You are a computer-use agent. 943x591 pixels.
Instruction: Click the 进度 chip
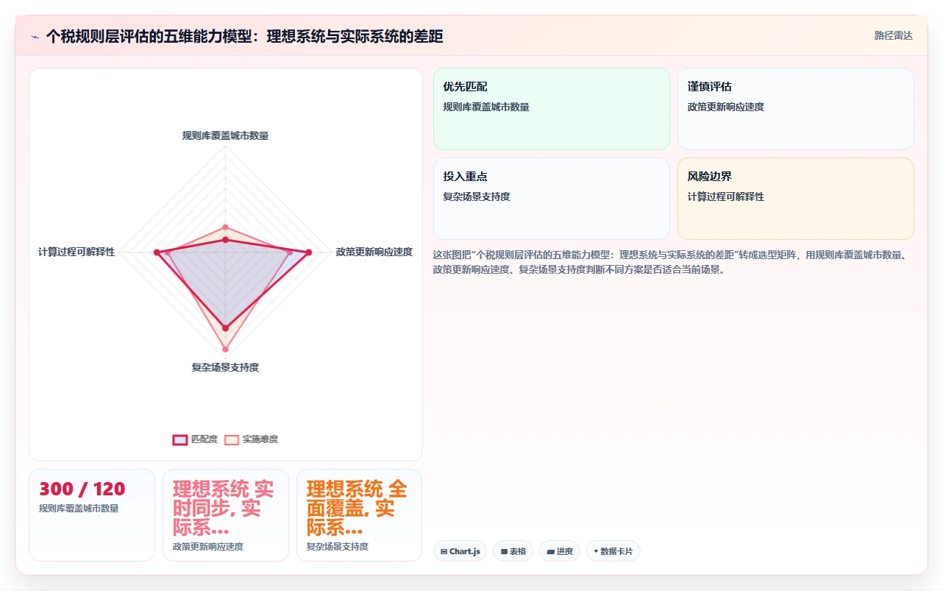pos(560,551)
